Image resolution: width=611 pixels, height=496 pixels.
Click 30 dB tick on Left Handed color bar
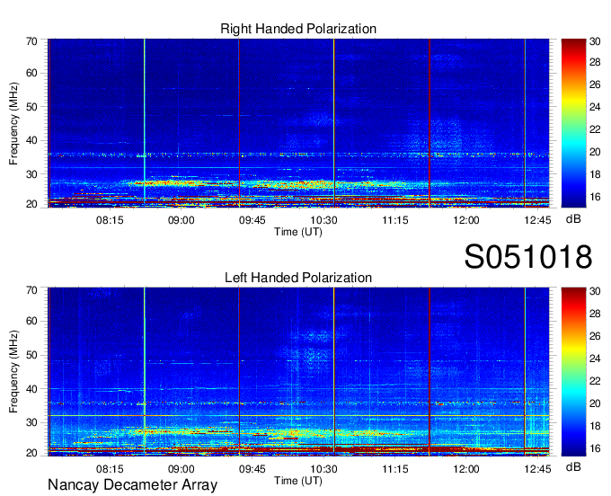tap(595, 290)
